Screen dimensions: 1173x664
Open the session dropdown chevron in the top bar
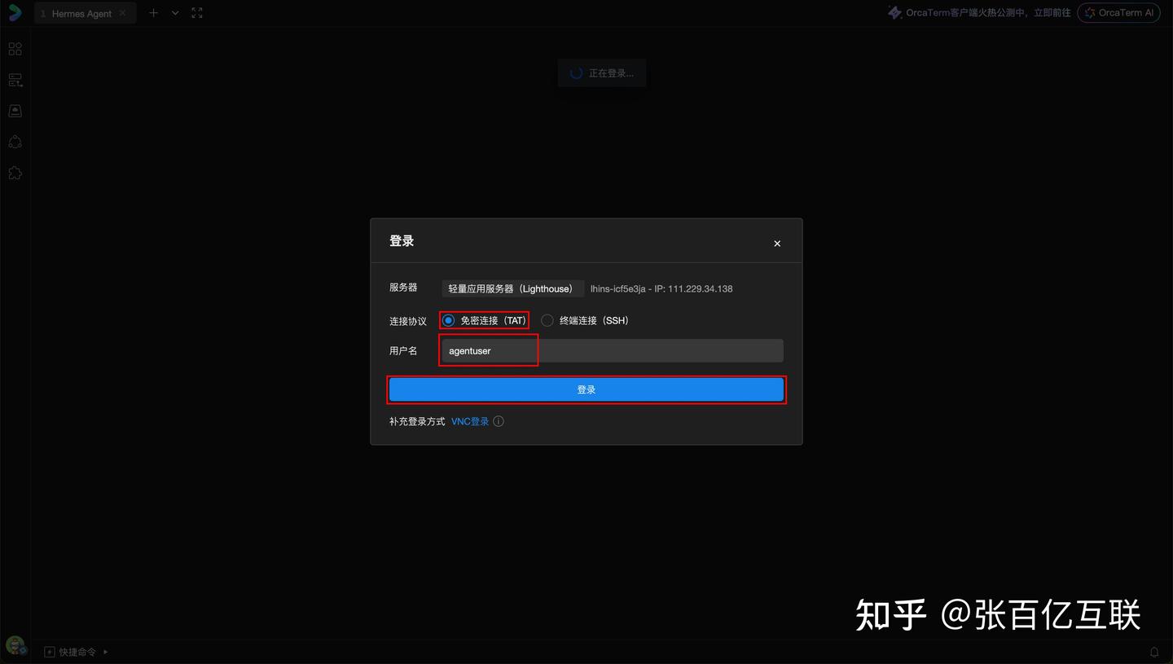pyautogui.click(x=174, y=12)
